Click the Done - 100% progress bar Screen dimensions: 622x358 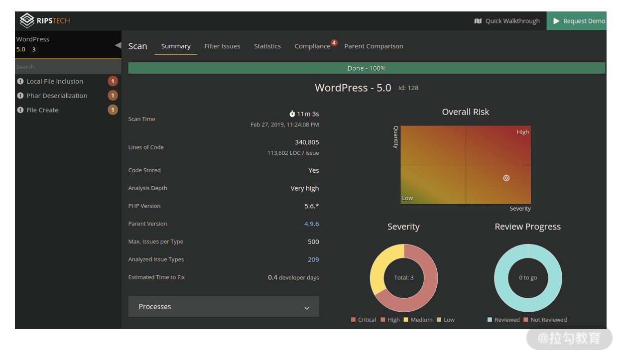pyautogui.click(x=367, y=68)
